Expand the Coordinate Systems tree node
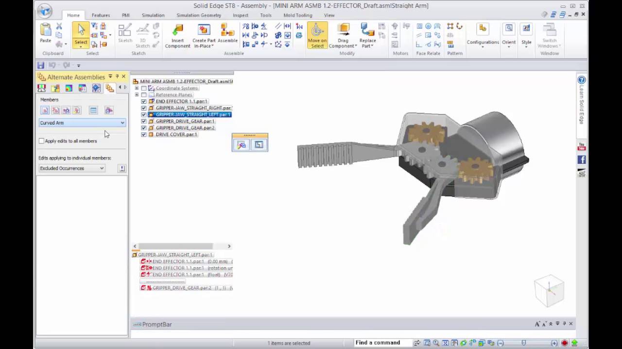Screen dimensions: 622x349 tap(137, 88)
